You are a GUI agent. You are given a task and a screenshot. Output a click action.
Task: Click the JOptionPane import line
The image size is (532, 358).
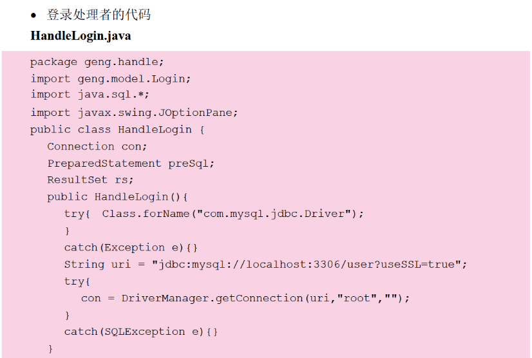click(134, 112)
